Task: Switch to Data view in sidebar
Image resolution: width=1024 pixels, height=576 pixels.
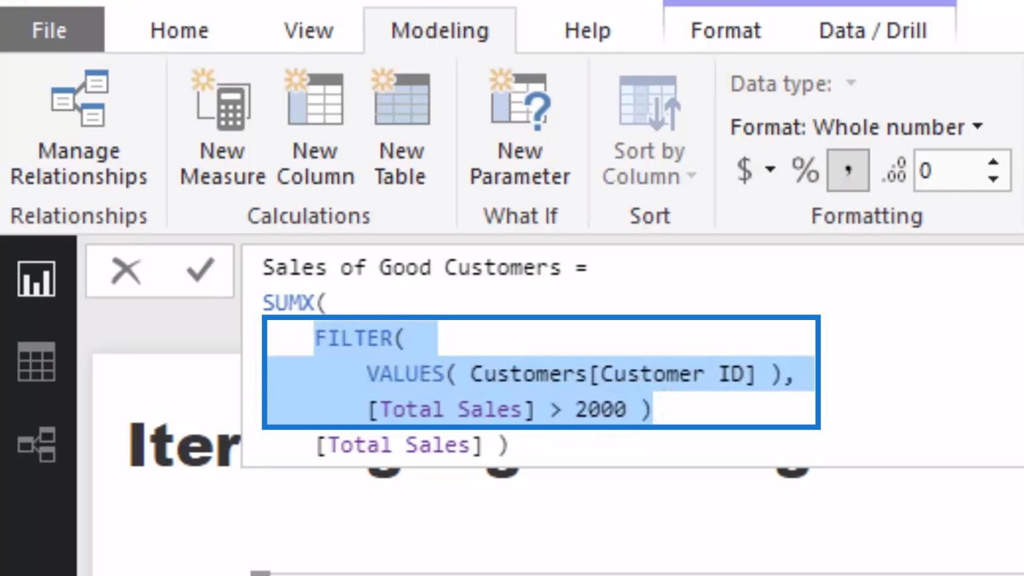Action: tap(37, 361)
